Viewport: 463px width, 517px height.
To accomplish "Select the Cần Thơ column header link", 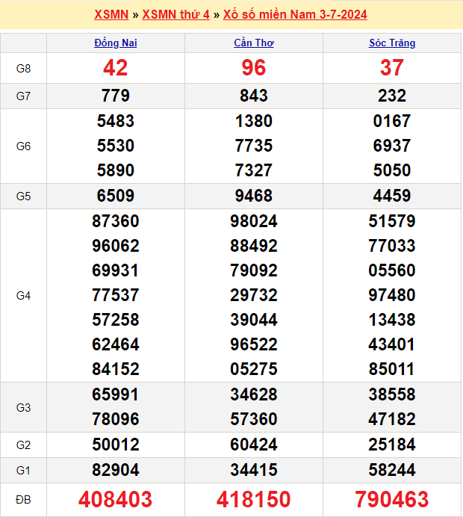I will 254,43.
